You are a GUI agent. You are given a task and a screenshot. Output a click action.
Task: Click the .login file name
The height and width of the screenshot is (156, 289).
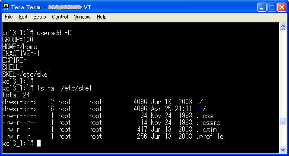tap(206, 130)
